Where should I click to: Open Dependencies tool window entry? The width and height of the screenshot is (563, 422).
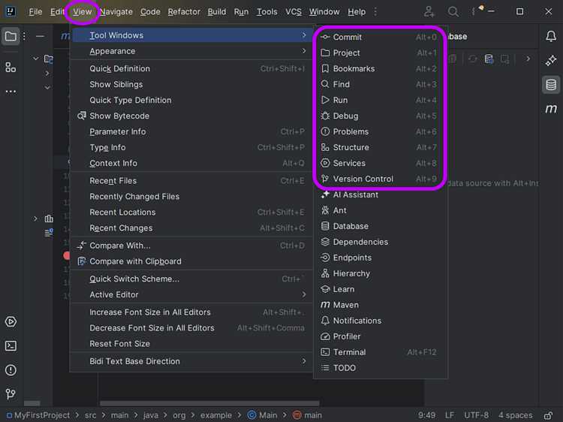click(380, 242)
